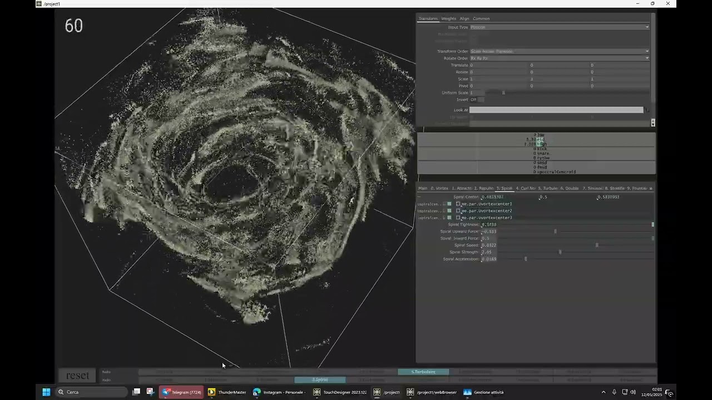Image resolution: width=712 pixels, height=400 pixels.
Task: Open TouchDesigner 2023 taskbar window
Action: 340,392
